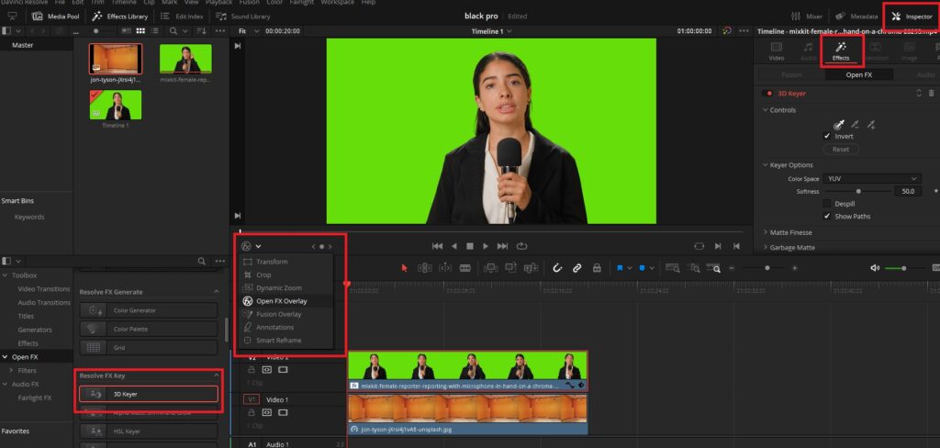
Task: Mute the timeline volume speaker icon
Action: point(875,268)
